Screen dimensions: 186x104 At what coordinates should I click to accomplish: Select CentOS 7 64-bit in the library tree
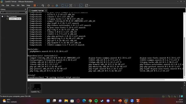[x=15, y=18]
